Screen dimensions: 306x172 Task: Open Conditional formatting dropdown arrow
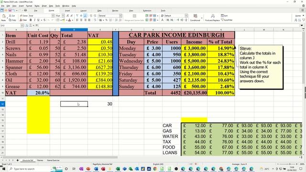[202, 19]
